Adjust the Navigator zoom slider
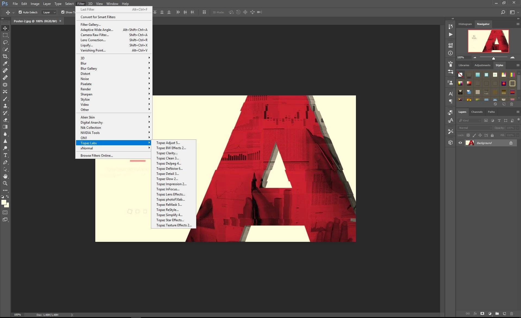 (494, 58)
